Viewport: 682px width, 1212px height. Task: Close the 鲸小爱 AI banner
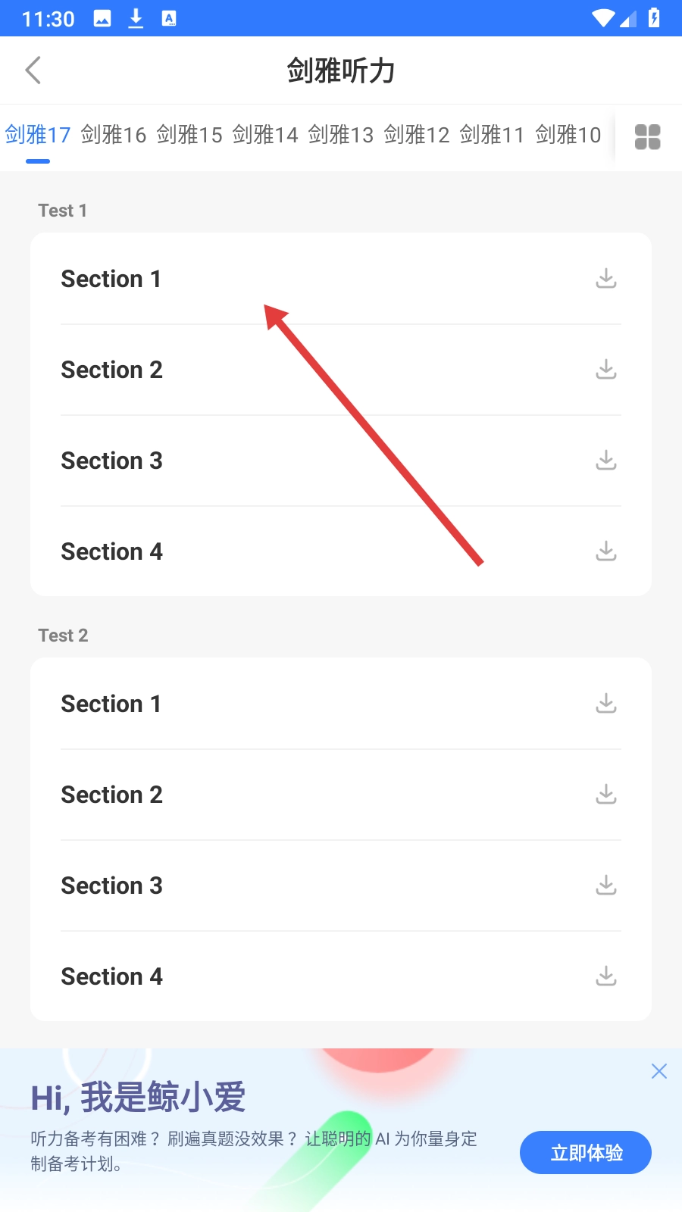(659, 1071)
